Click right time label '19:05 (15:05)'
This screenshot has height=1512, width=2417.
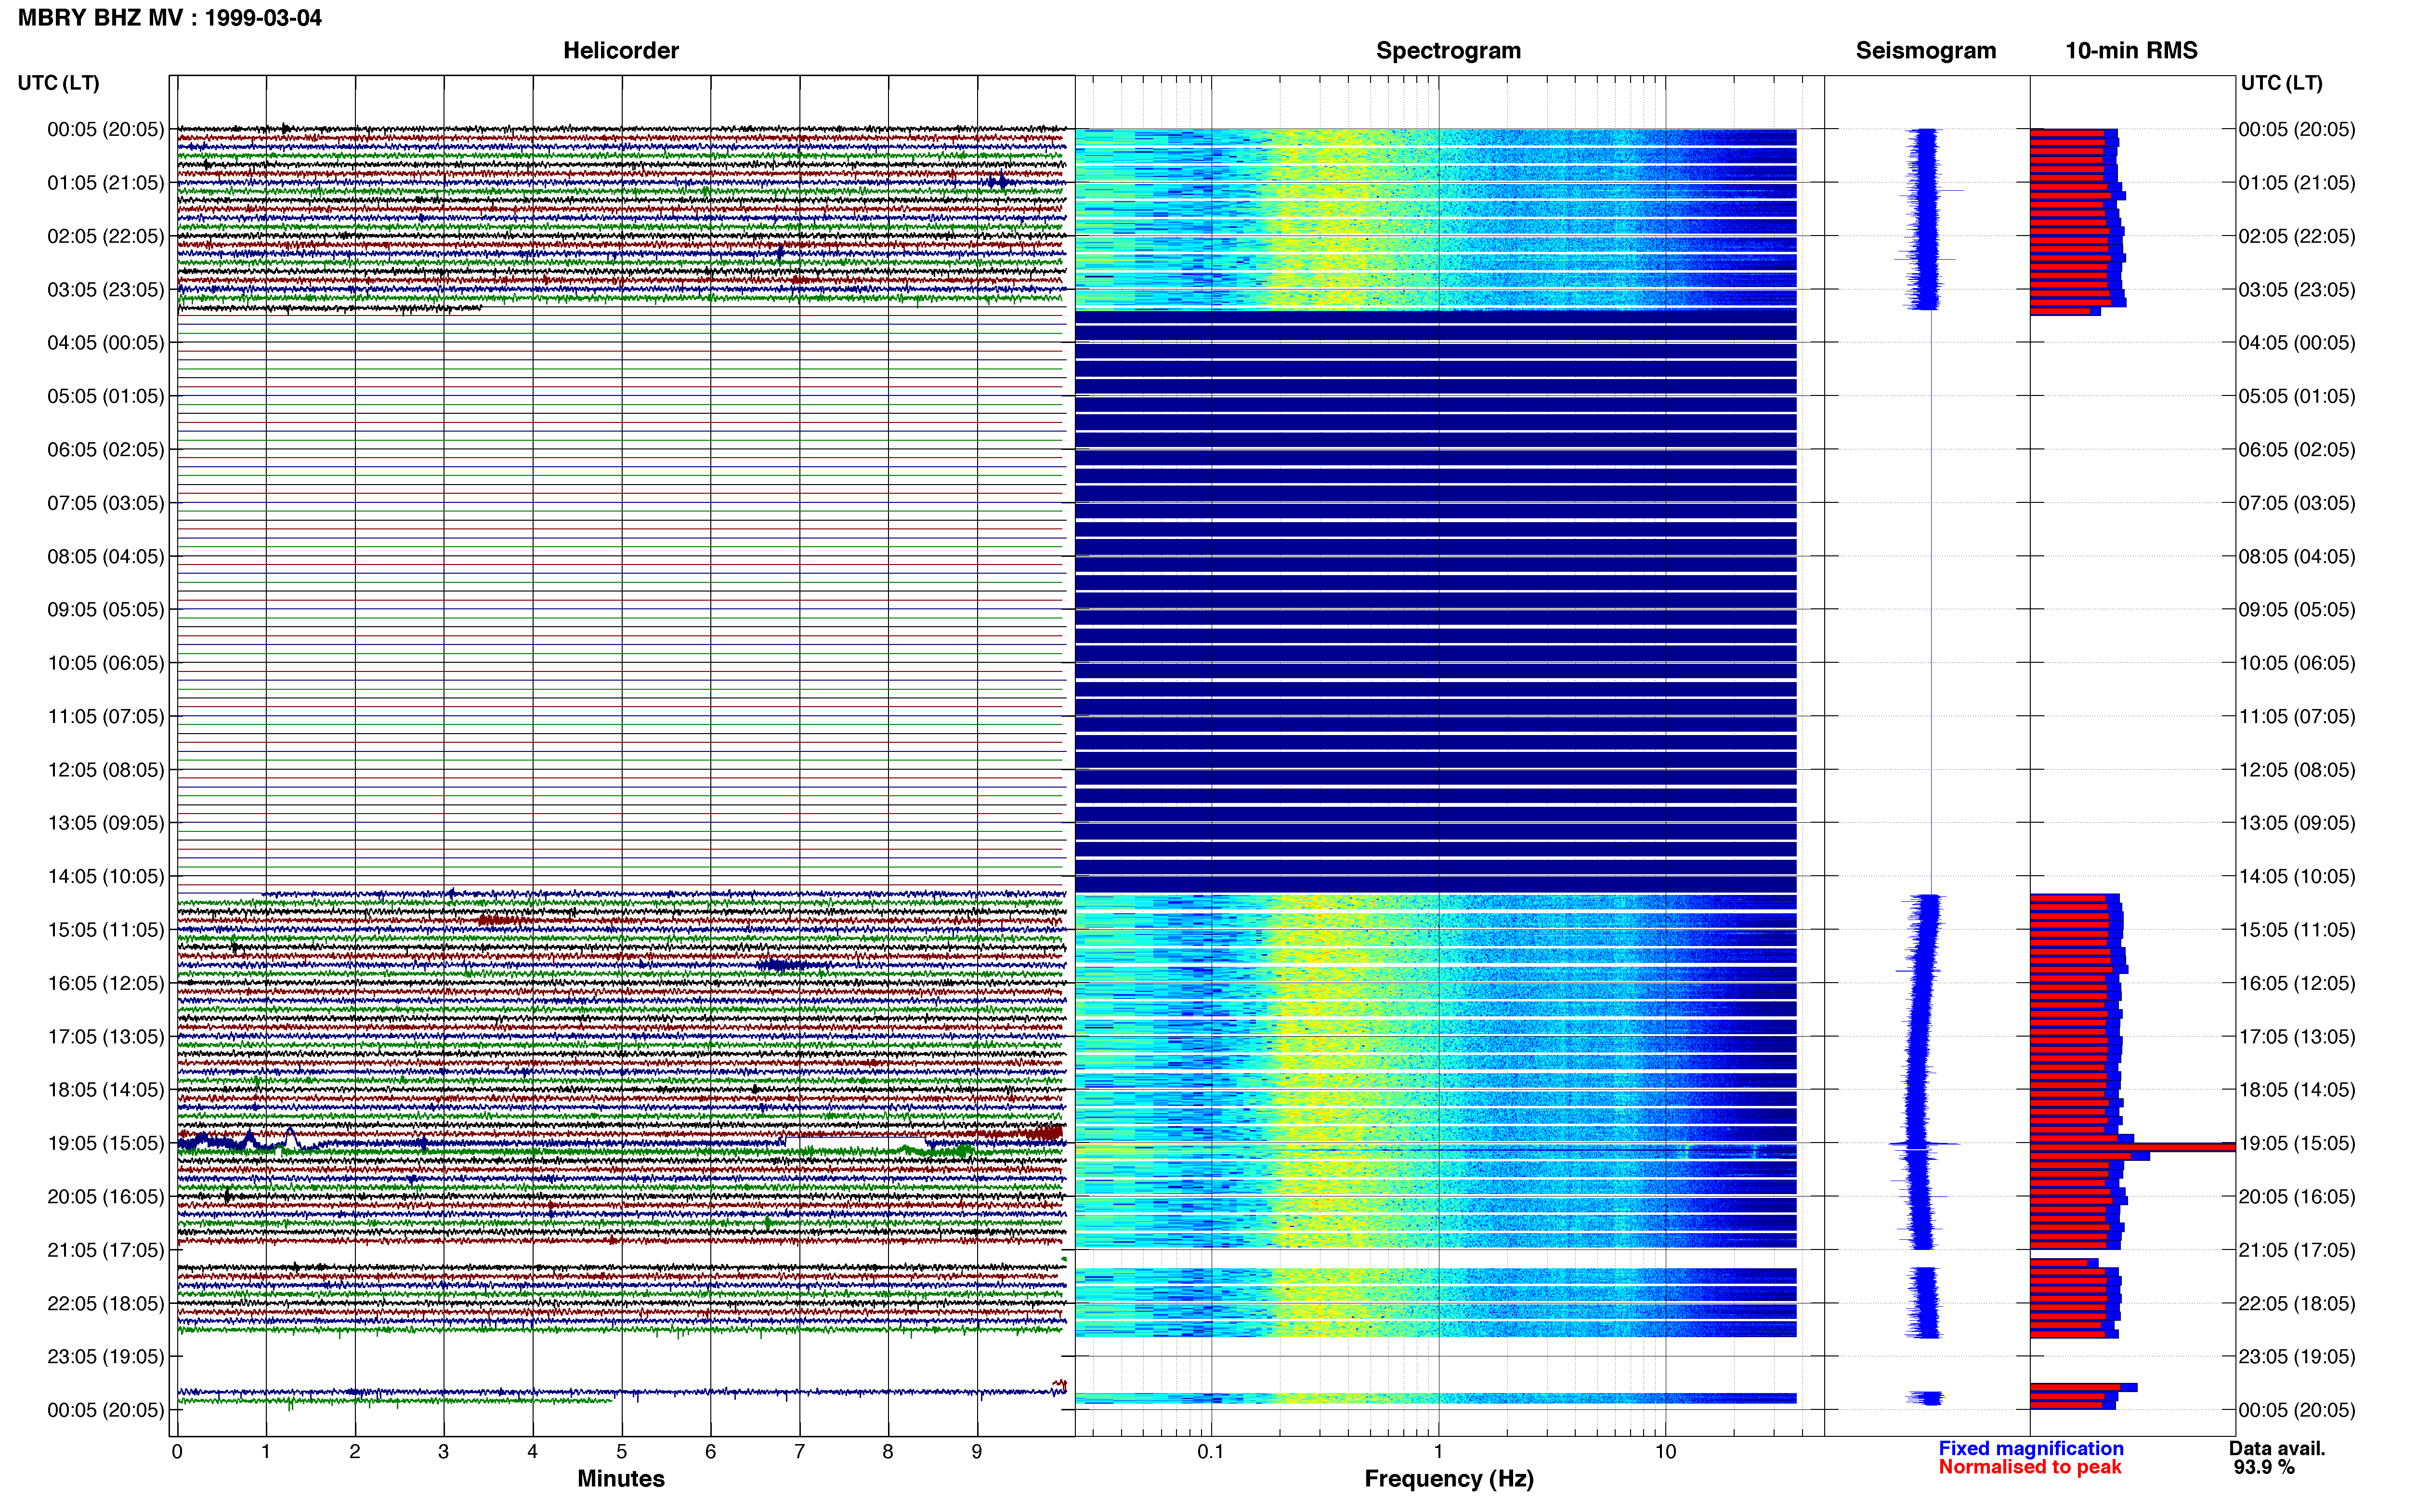[2297, 1143]
